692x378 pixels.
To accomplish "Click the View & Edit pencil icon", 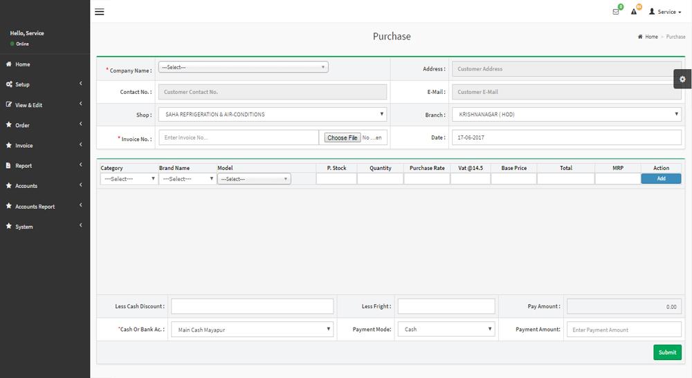I will (9, 104).
